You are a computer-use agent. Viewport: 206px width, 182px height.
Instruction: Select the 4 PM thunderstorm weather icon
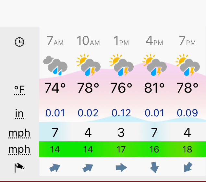click(x=155, y=65)
